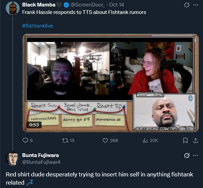Click the Oct 14 timestamp
Viewport: 203px width, 188px height.
[117, 5]
